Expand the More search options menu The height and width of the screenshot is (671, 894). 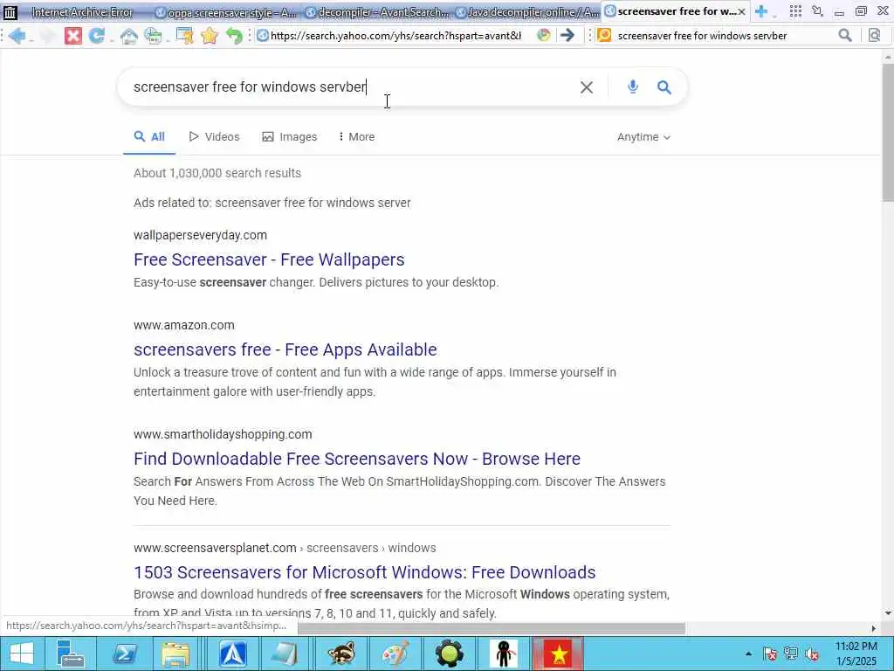(x=356, y=137)
